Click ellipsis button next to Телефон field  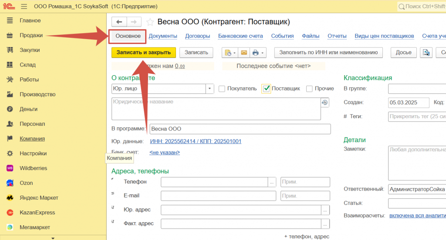click(x=273, y=182)
